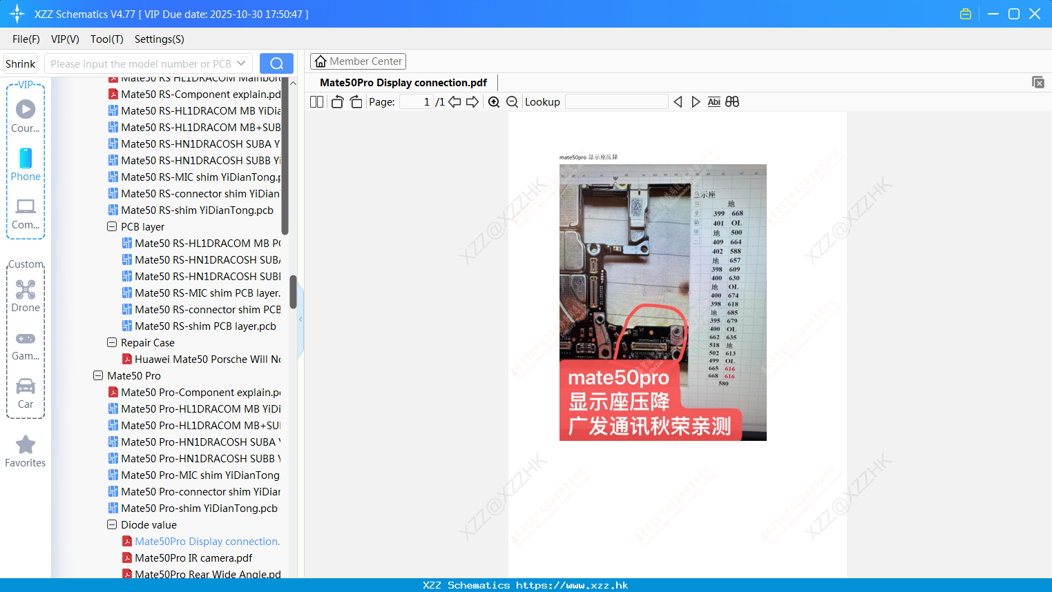
Task: Click the yellow VIP bag icon in title bar
Action: 966,14
